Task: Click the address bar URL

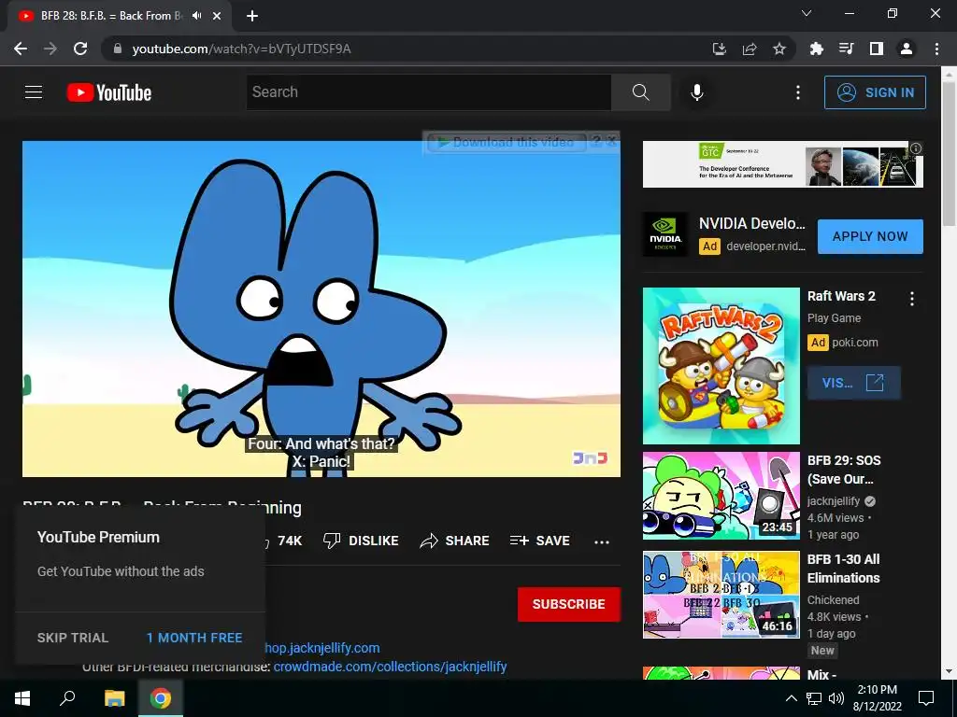Action: 242,49
